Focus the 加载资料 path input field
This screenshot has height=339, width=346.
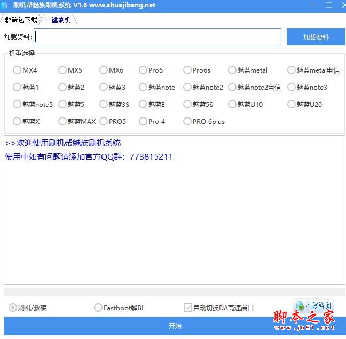pos(158,37)
